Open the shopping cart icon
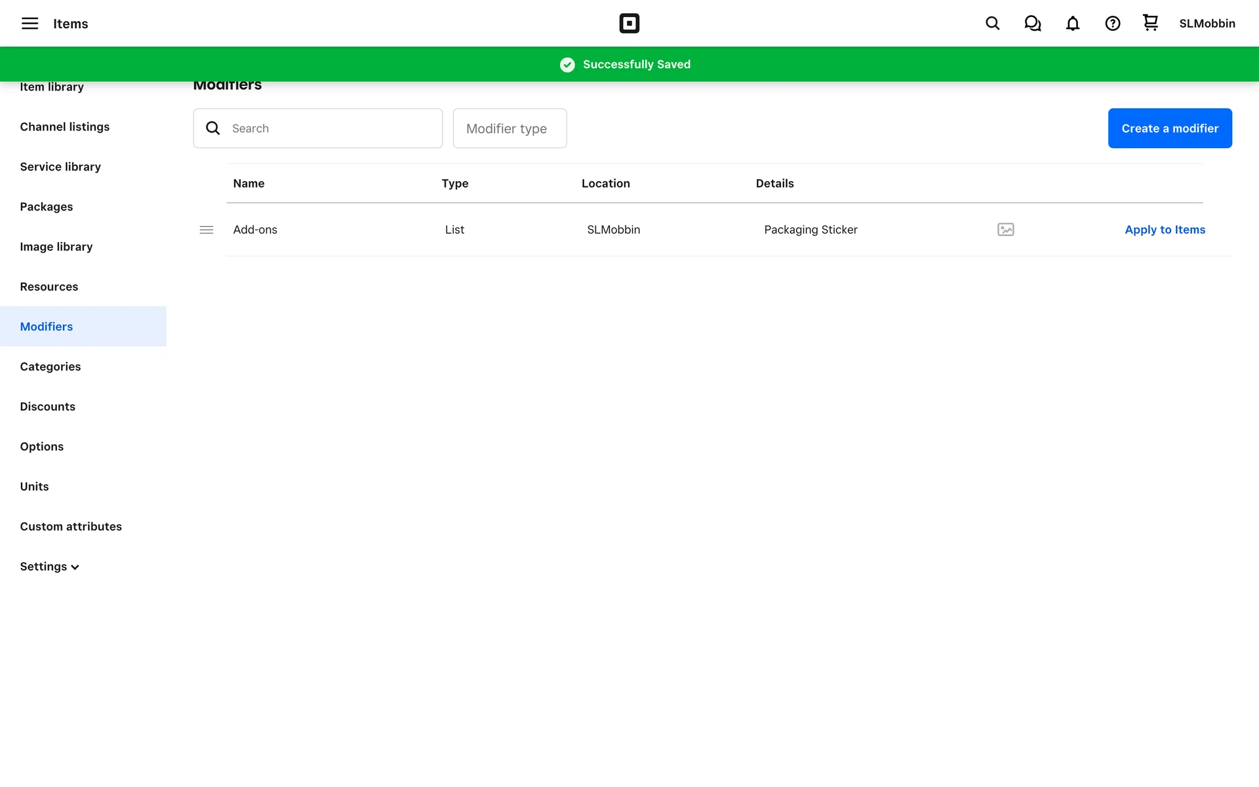This screenshot has width=1259, height=787. (x=1150, y=23)
